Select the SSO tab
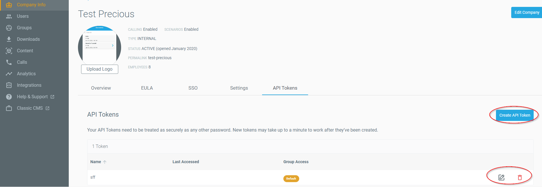542x187 pixels. coord(193,88)
